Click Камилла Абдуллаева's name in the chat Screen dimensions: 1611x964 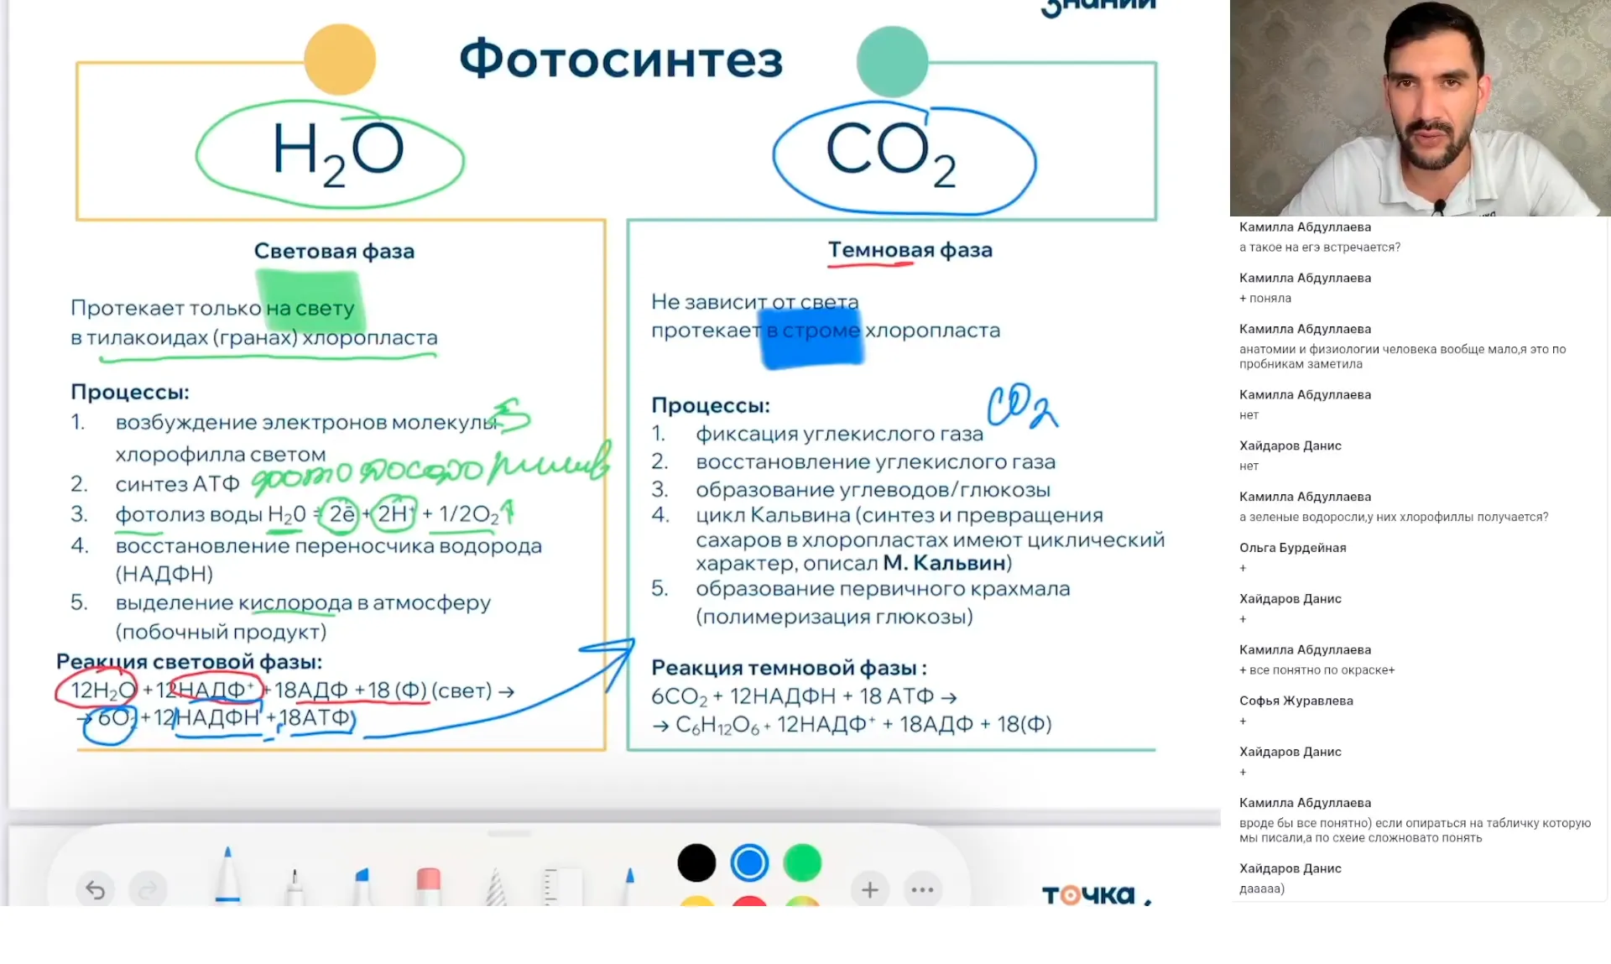(x=1304, y=227)
